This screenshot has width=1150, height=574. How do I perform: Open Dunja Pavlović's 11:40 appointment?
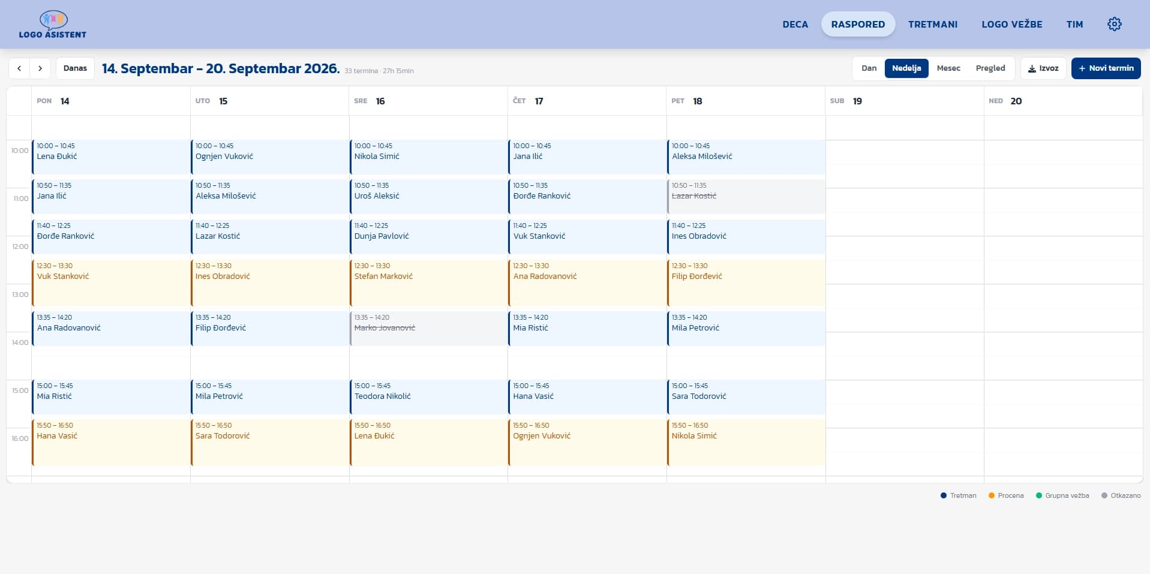click(x=428, y=237)
